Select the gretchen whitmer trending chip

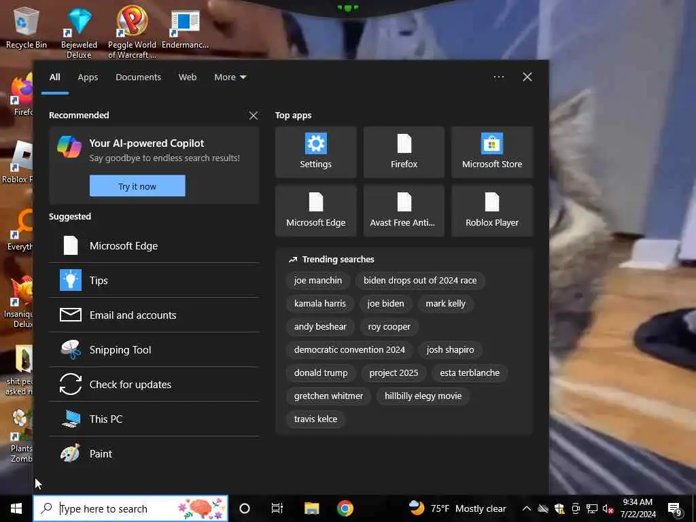pos(328,396)
